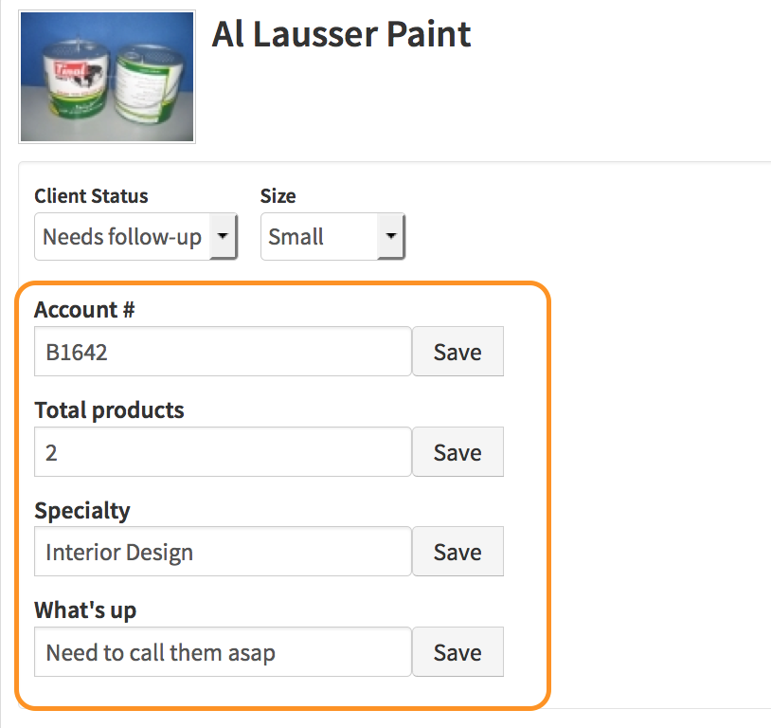
Task: Click the Account # label
Action: point(84,310)
